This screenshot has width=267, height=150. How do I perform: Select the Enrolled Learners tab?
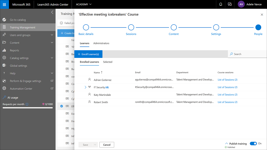(x=89, y=62)
